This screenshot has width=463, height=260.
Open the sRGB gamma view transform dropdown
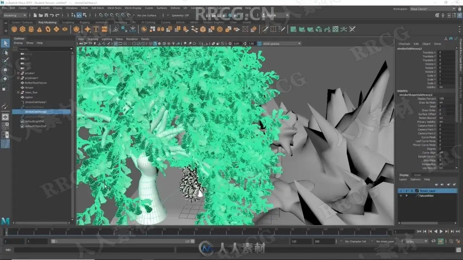point(282,44)
